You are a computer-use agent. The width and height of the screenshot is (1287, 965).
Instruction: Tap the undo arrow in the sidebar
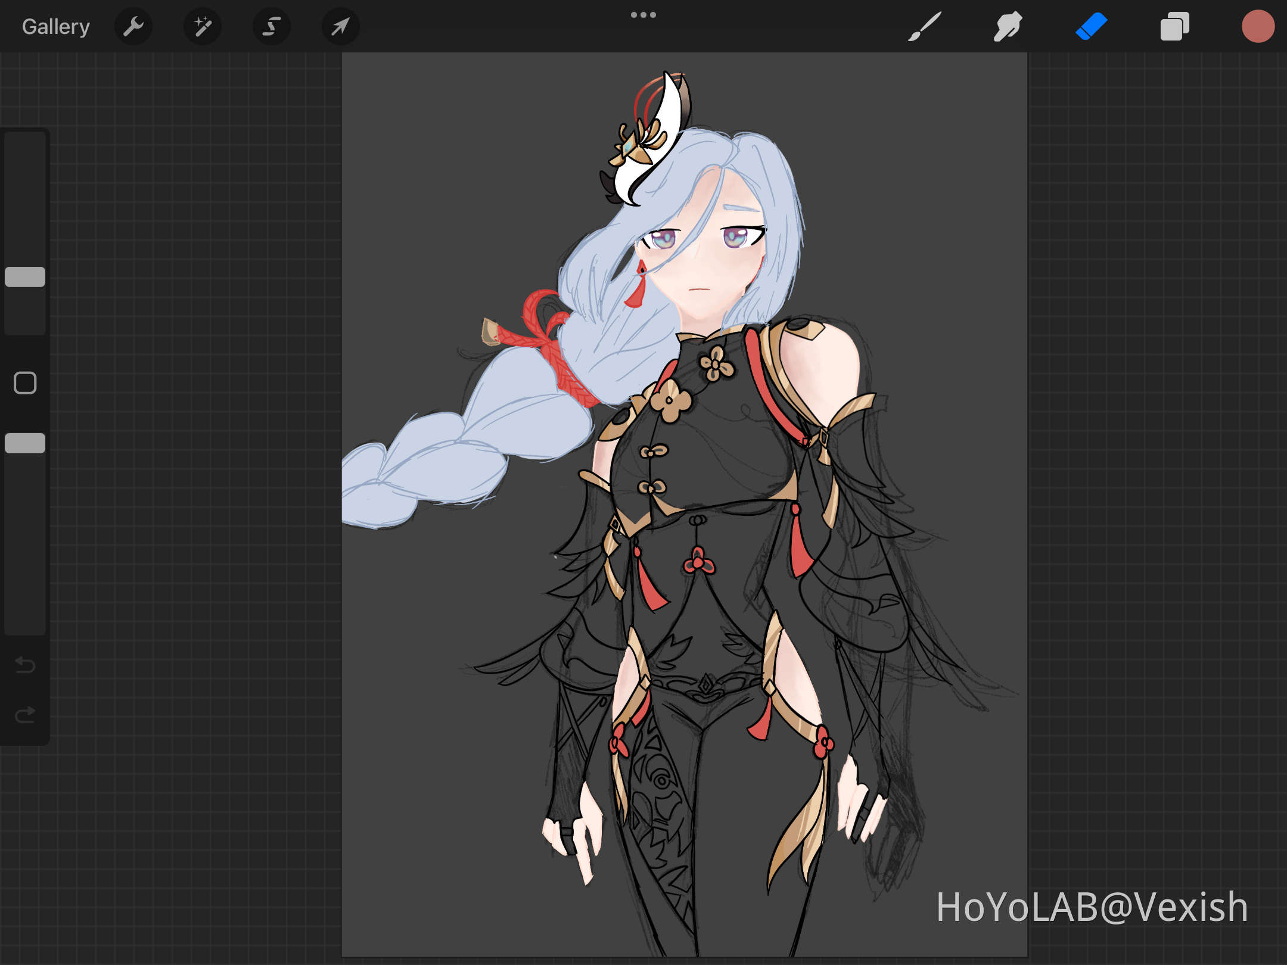coord(25,666)
